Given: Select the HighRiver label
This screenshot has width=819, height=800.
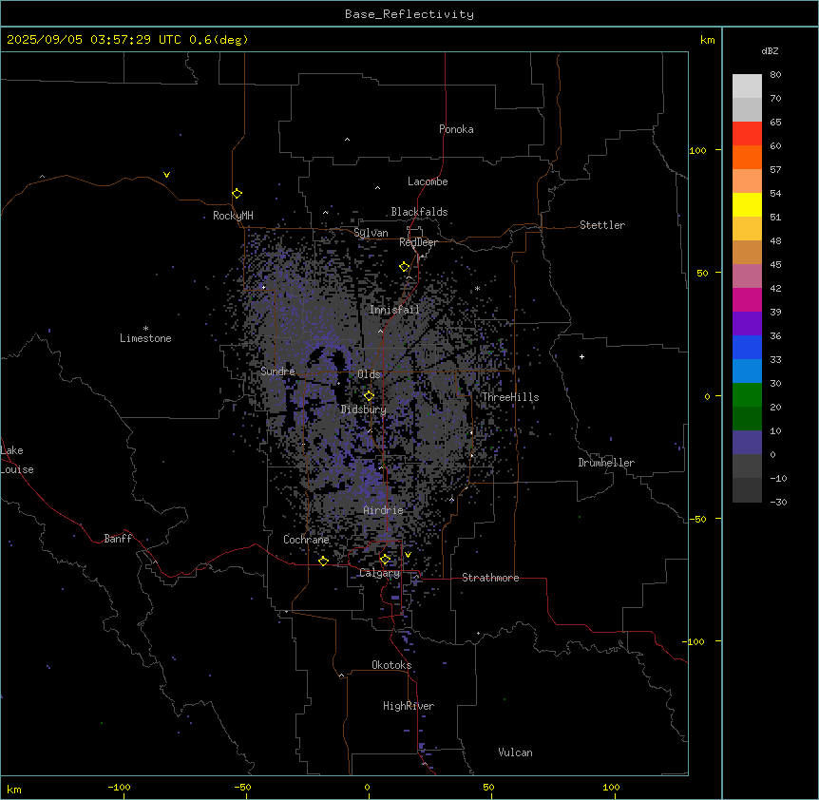Looking at the screenshot, I should tap(409, 706).
